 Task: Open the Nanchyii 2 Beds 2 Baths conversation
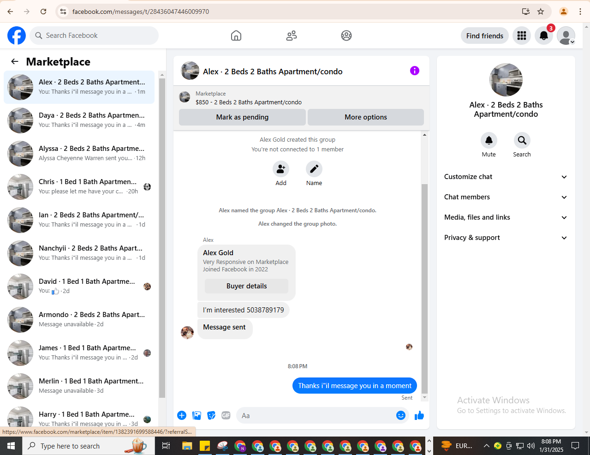pyautogui.click(x=79, y=253)
